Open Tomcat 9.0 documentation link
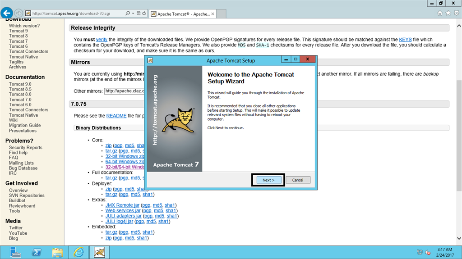This screenshot has width=462, height=259. point(20,84)
